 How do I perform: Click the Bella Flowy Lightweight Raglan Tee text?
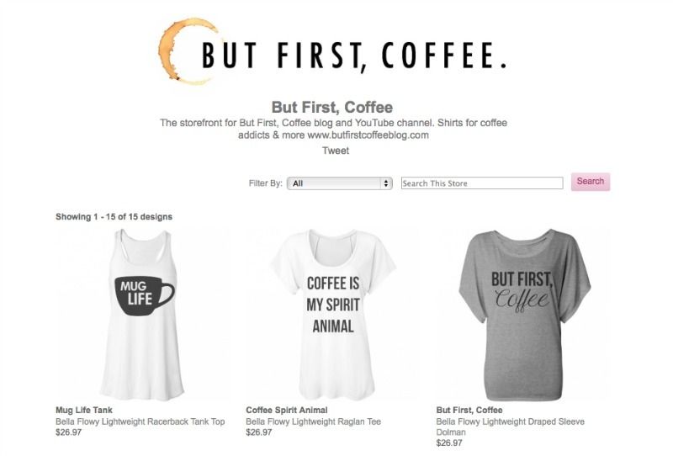tap(313, 422)
